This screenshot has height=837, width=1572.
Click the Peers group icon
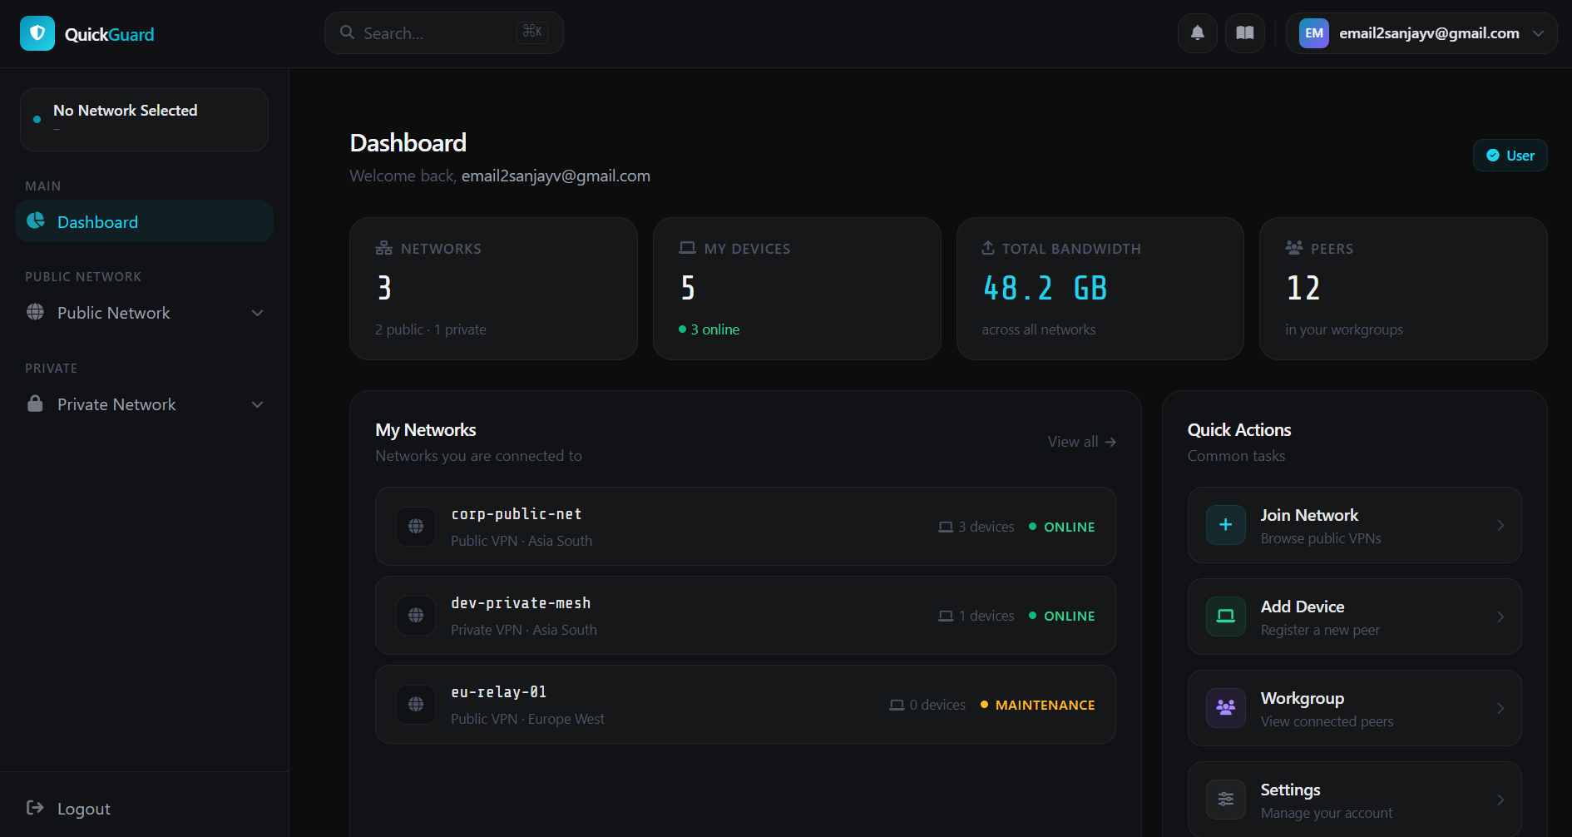[x=1294, y=247]
